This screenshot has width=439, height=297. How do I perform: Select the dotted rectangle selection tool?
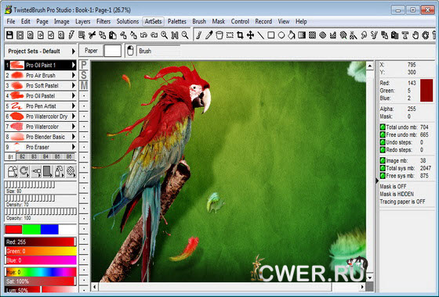(230, 35)
